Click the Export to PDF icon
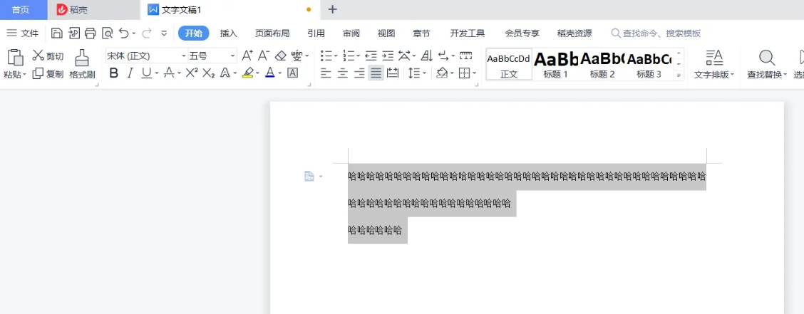This screenshot has width=804, height=314. (x=74, y=33)
